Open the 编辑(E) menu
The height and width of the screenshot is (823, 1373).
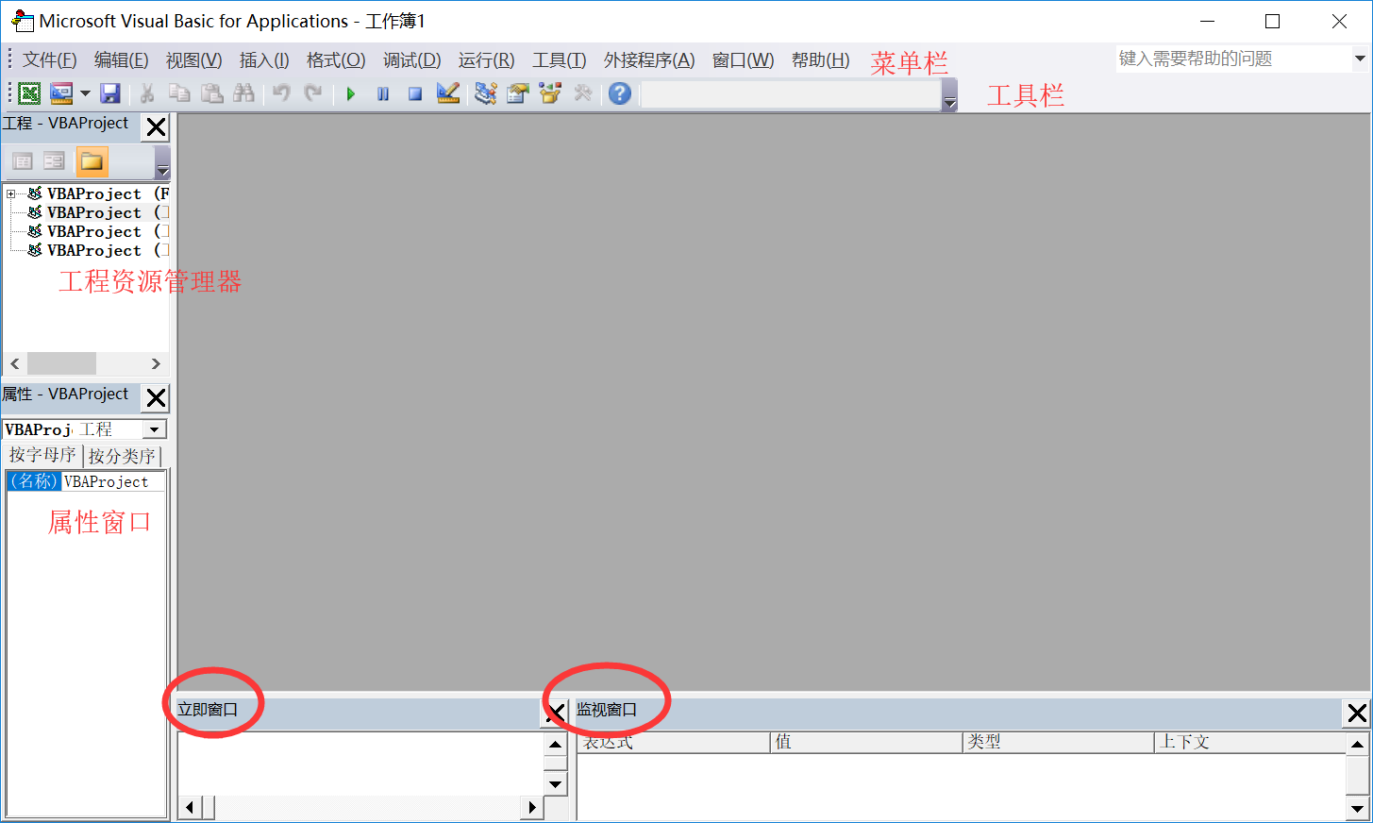[121, 60]
